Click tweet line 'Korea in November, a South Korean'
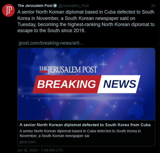Viewport: 160px width, 153px height. 76,18
